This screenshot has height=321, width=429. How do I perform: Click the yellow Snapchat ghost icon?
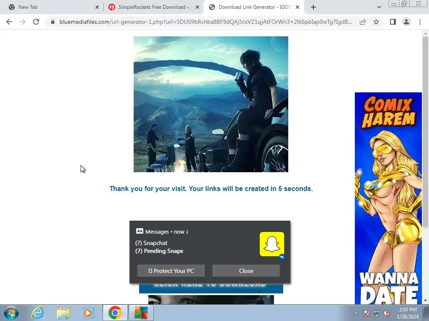coord(271,244)
